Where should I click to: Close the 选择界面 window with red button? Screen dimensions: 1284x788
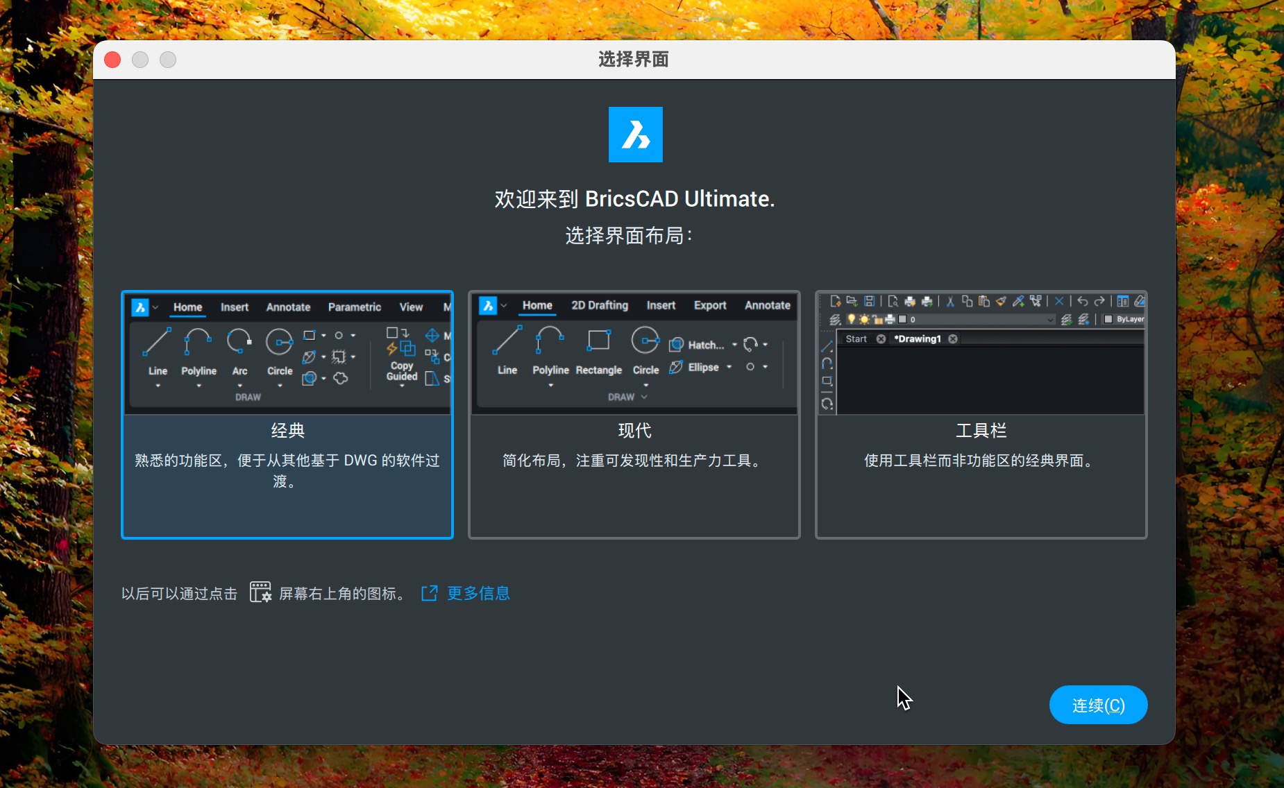112,60
